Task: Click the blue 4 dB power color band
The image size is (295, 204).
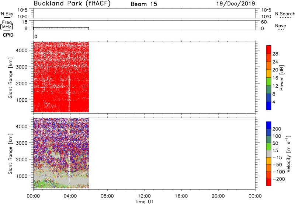Action: point(269,106)
